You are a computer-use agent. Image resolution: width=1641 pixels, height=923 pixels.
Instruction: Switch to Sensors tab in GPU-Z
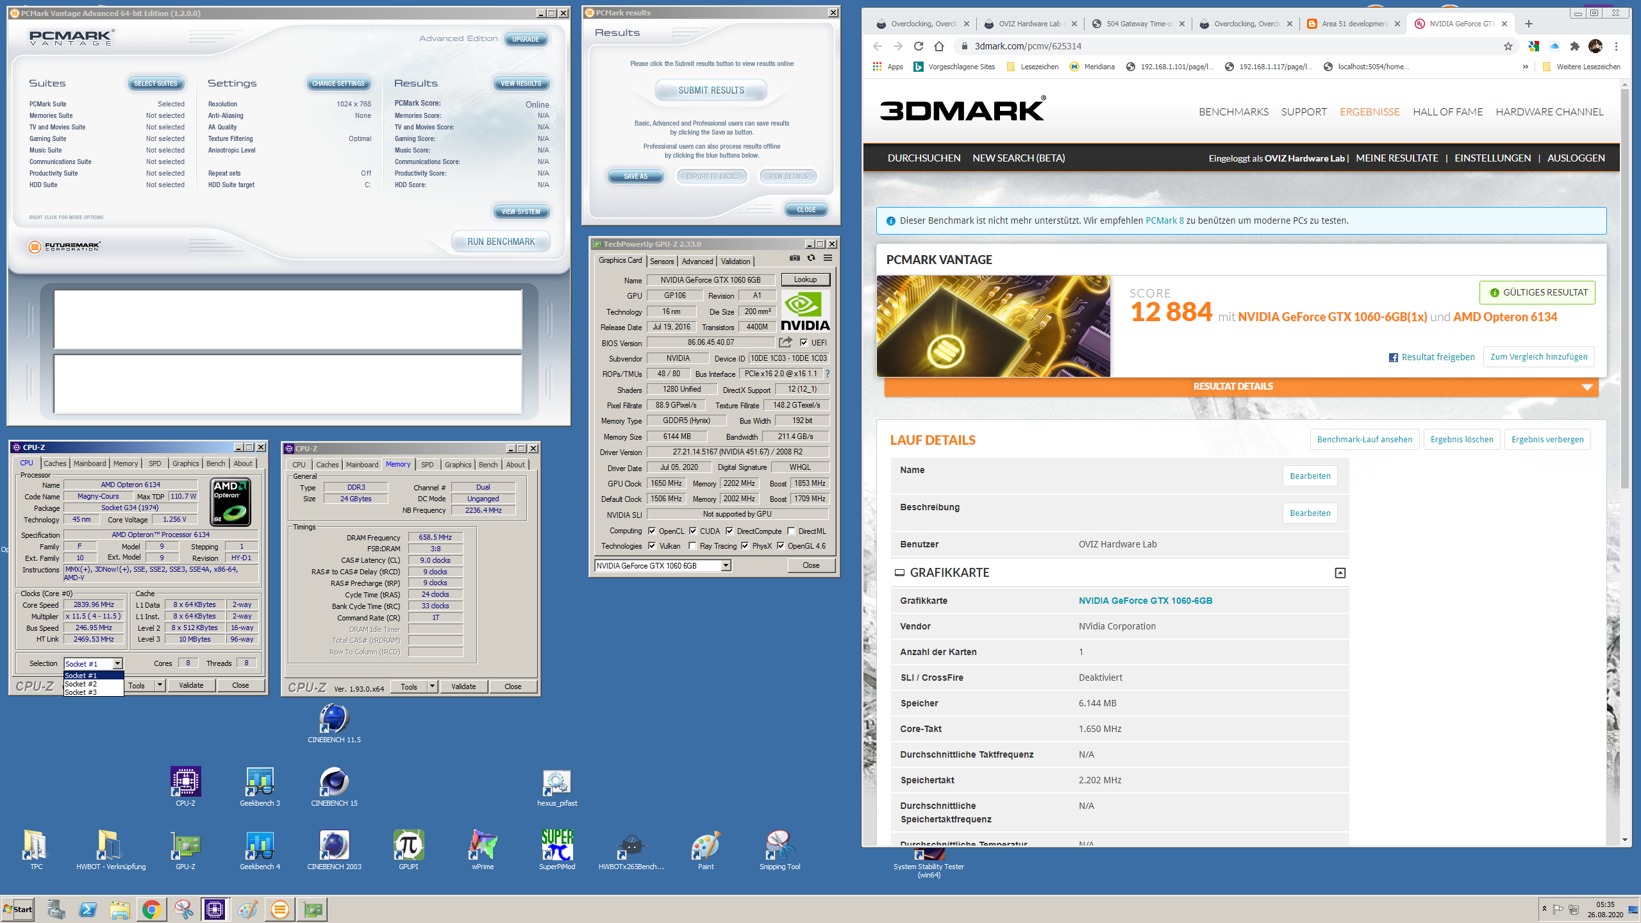click(662, 261)
